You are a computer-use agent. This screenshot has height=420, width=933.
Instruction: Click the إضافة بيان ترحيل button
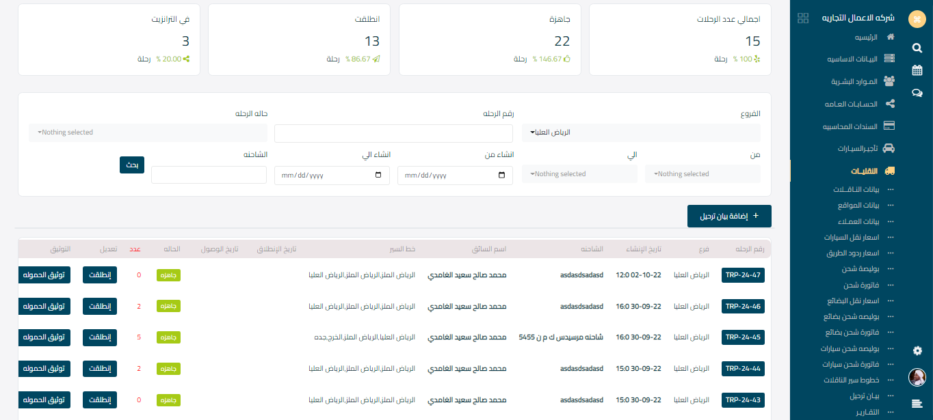click(x=729, y=216)
